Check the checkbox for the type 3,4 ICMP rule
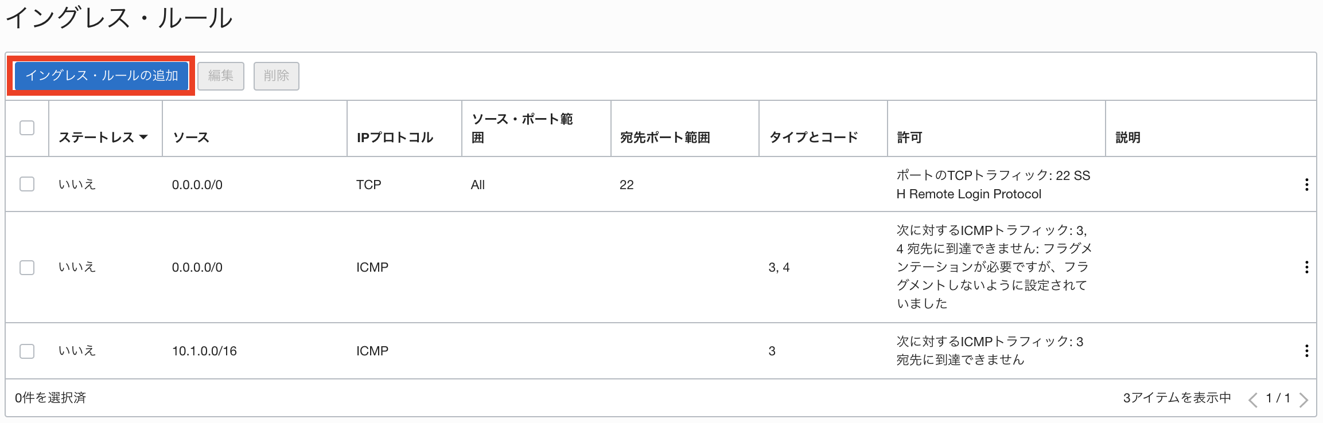The image size is (1323, 423). 26,267
